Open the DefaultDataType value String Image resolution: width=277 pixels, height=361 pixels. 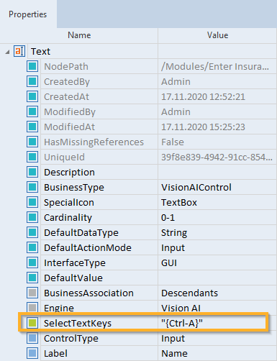217,232
